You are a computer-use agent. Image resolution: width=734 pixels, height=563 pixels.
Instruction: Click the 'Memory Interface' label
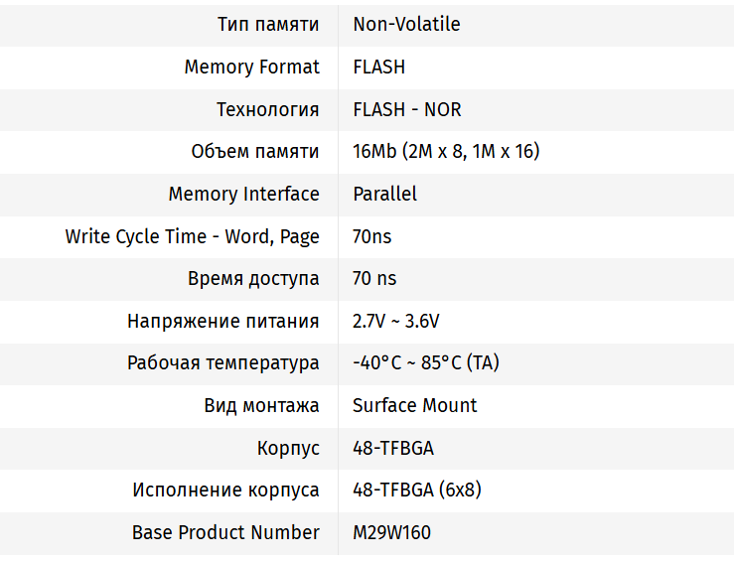243,194
